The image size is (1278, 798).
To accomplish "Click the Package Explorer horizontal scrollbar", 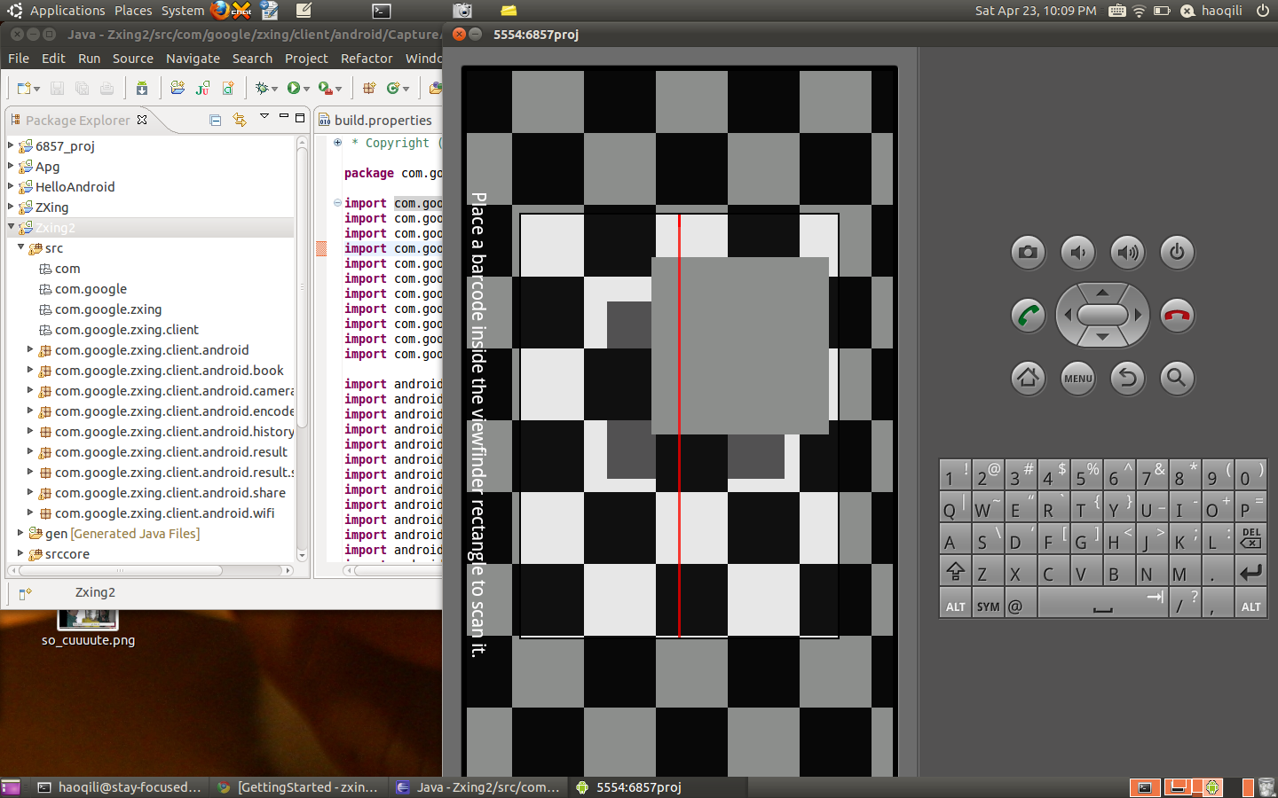I will point(120,571).
